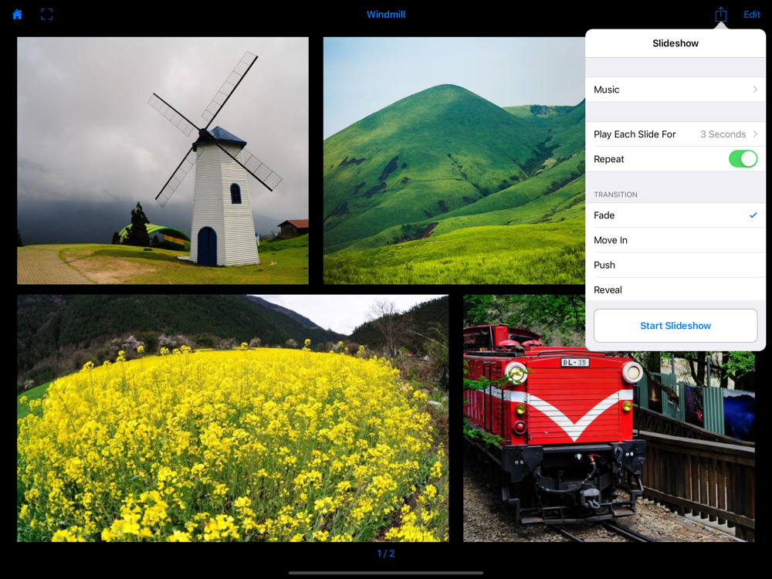Select the Reveal transition
The width and height of the screenshot is (772, 579).
pyautogui.click(x=675, y=290)
